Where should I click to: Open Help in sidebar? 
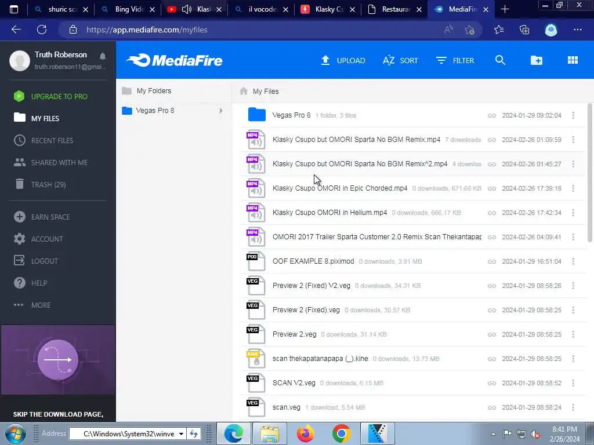tap(30, 283)
